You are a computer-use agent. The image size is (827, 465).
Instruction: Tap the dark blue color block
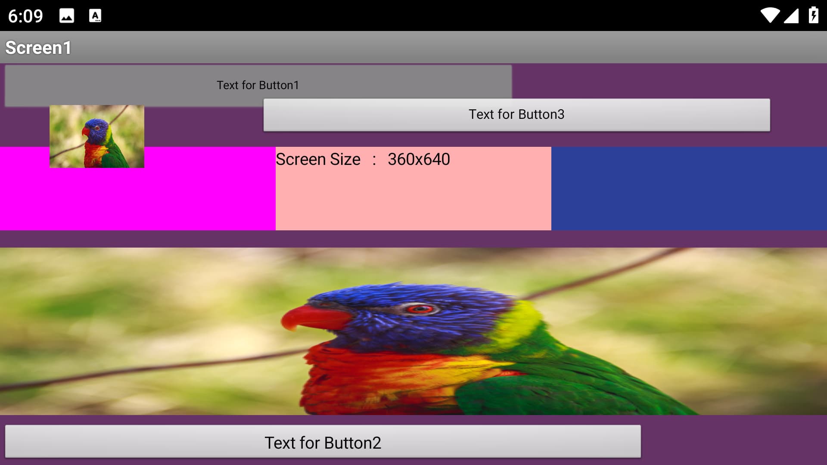coord(689,189)
